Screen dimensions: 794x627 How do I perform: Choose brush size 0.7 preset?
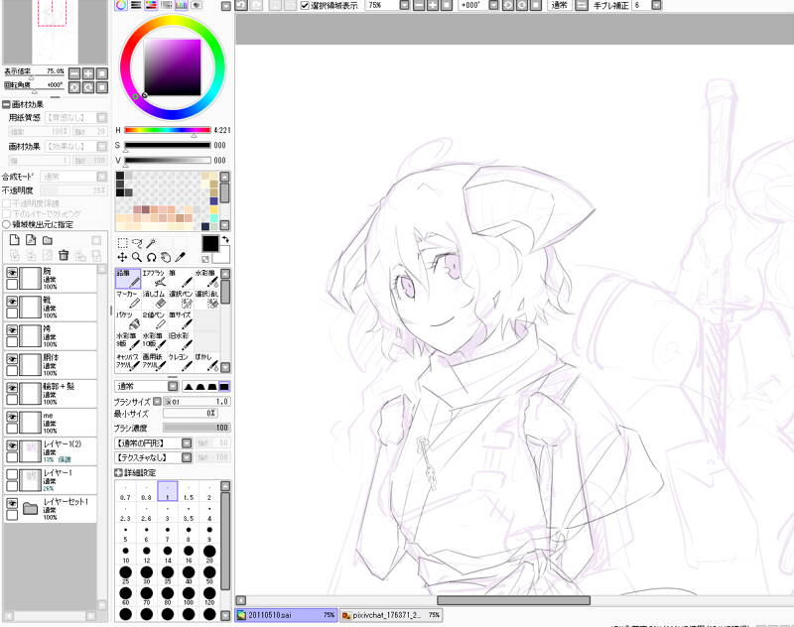[126, 491]
